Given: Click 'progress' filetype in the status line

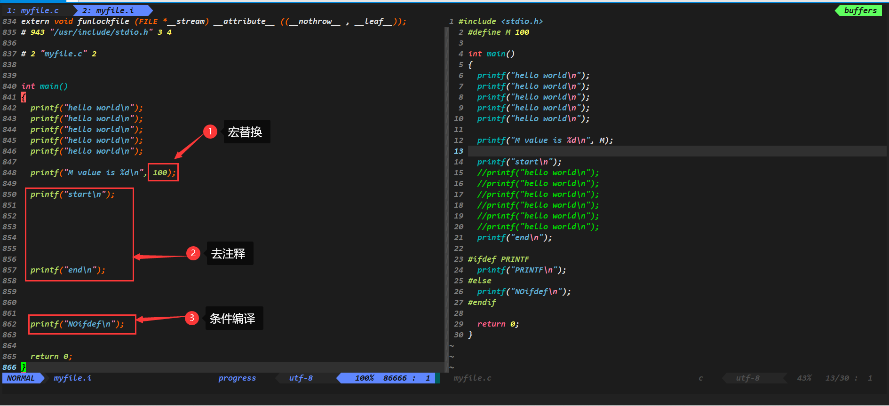Looking at the screenshot, I should 237,378.
